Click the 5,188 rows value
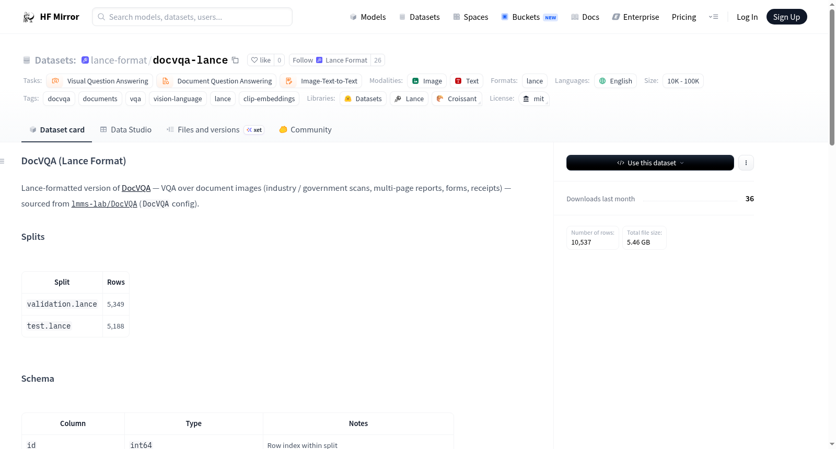 pos(115,326)
